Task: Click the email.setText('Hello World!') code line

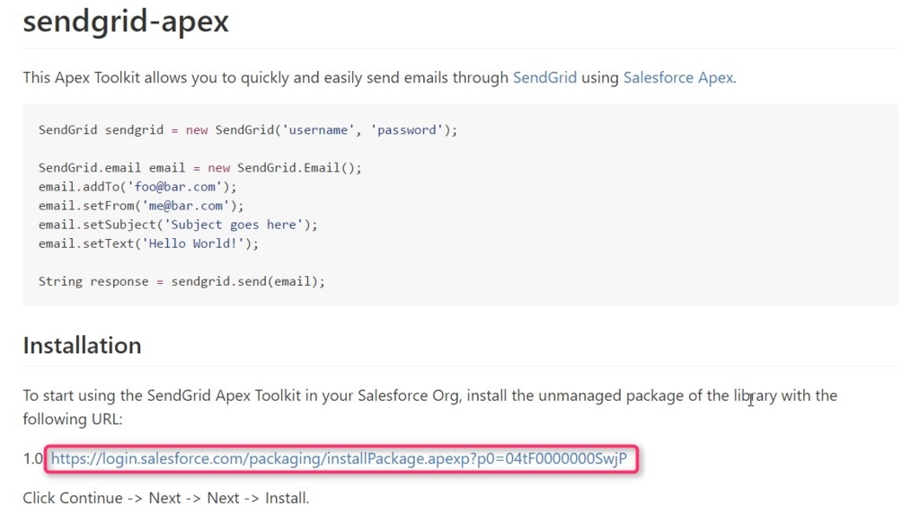Action: pyautogui.click(x=148, y=243)
